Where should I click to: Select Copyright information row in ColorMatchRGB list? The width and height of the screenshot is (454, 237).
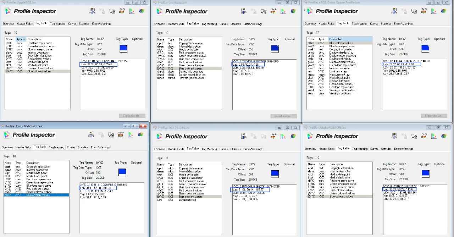pos(36,167)
